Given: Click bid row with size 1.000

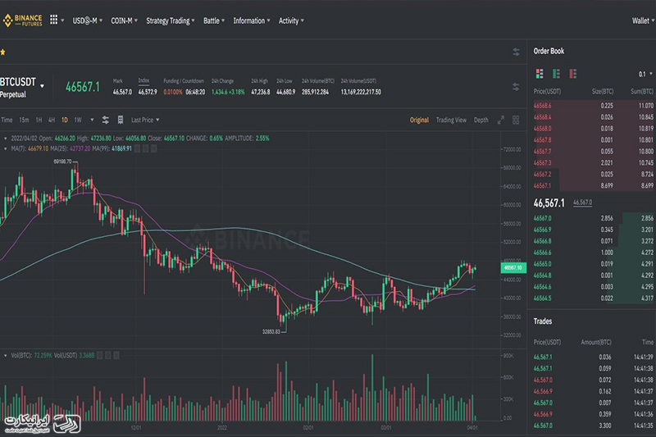Looking at the screenshot, I should (593, 253).
